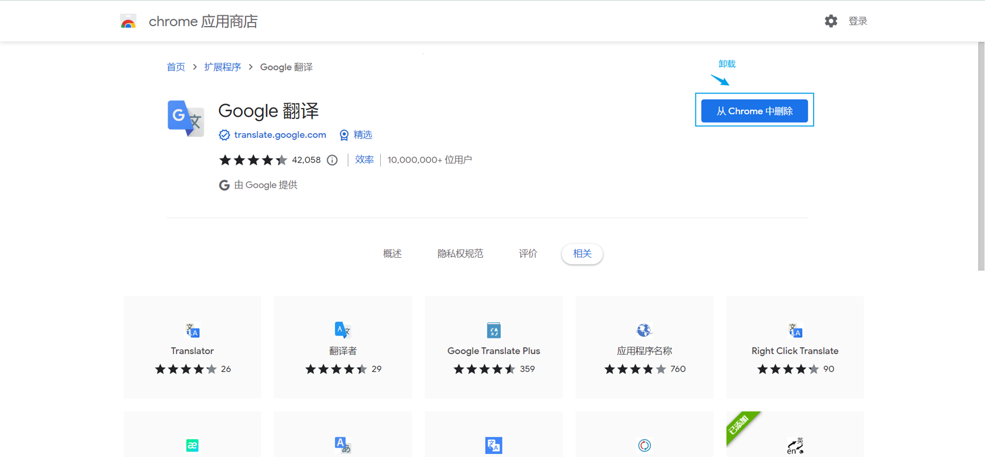Viewport: 985px width, 457px height.
Task: Click the green æ extension icon
Action: [192, 445]
